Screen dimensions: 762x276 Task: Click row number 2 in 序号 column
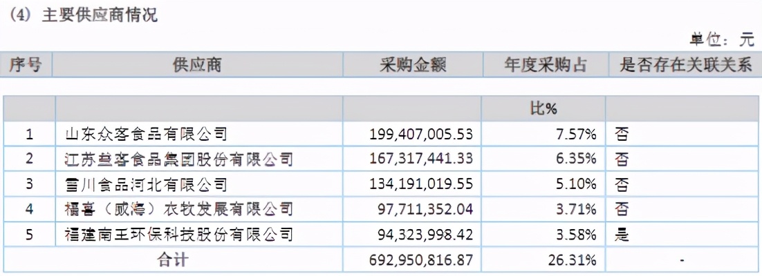29,159
